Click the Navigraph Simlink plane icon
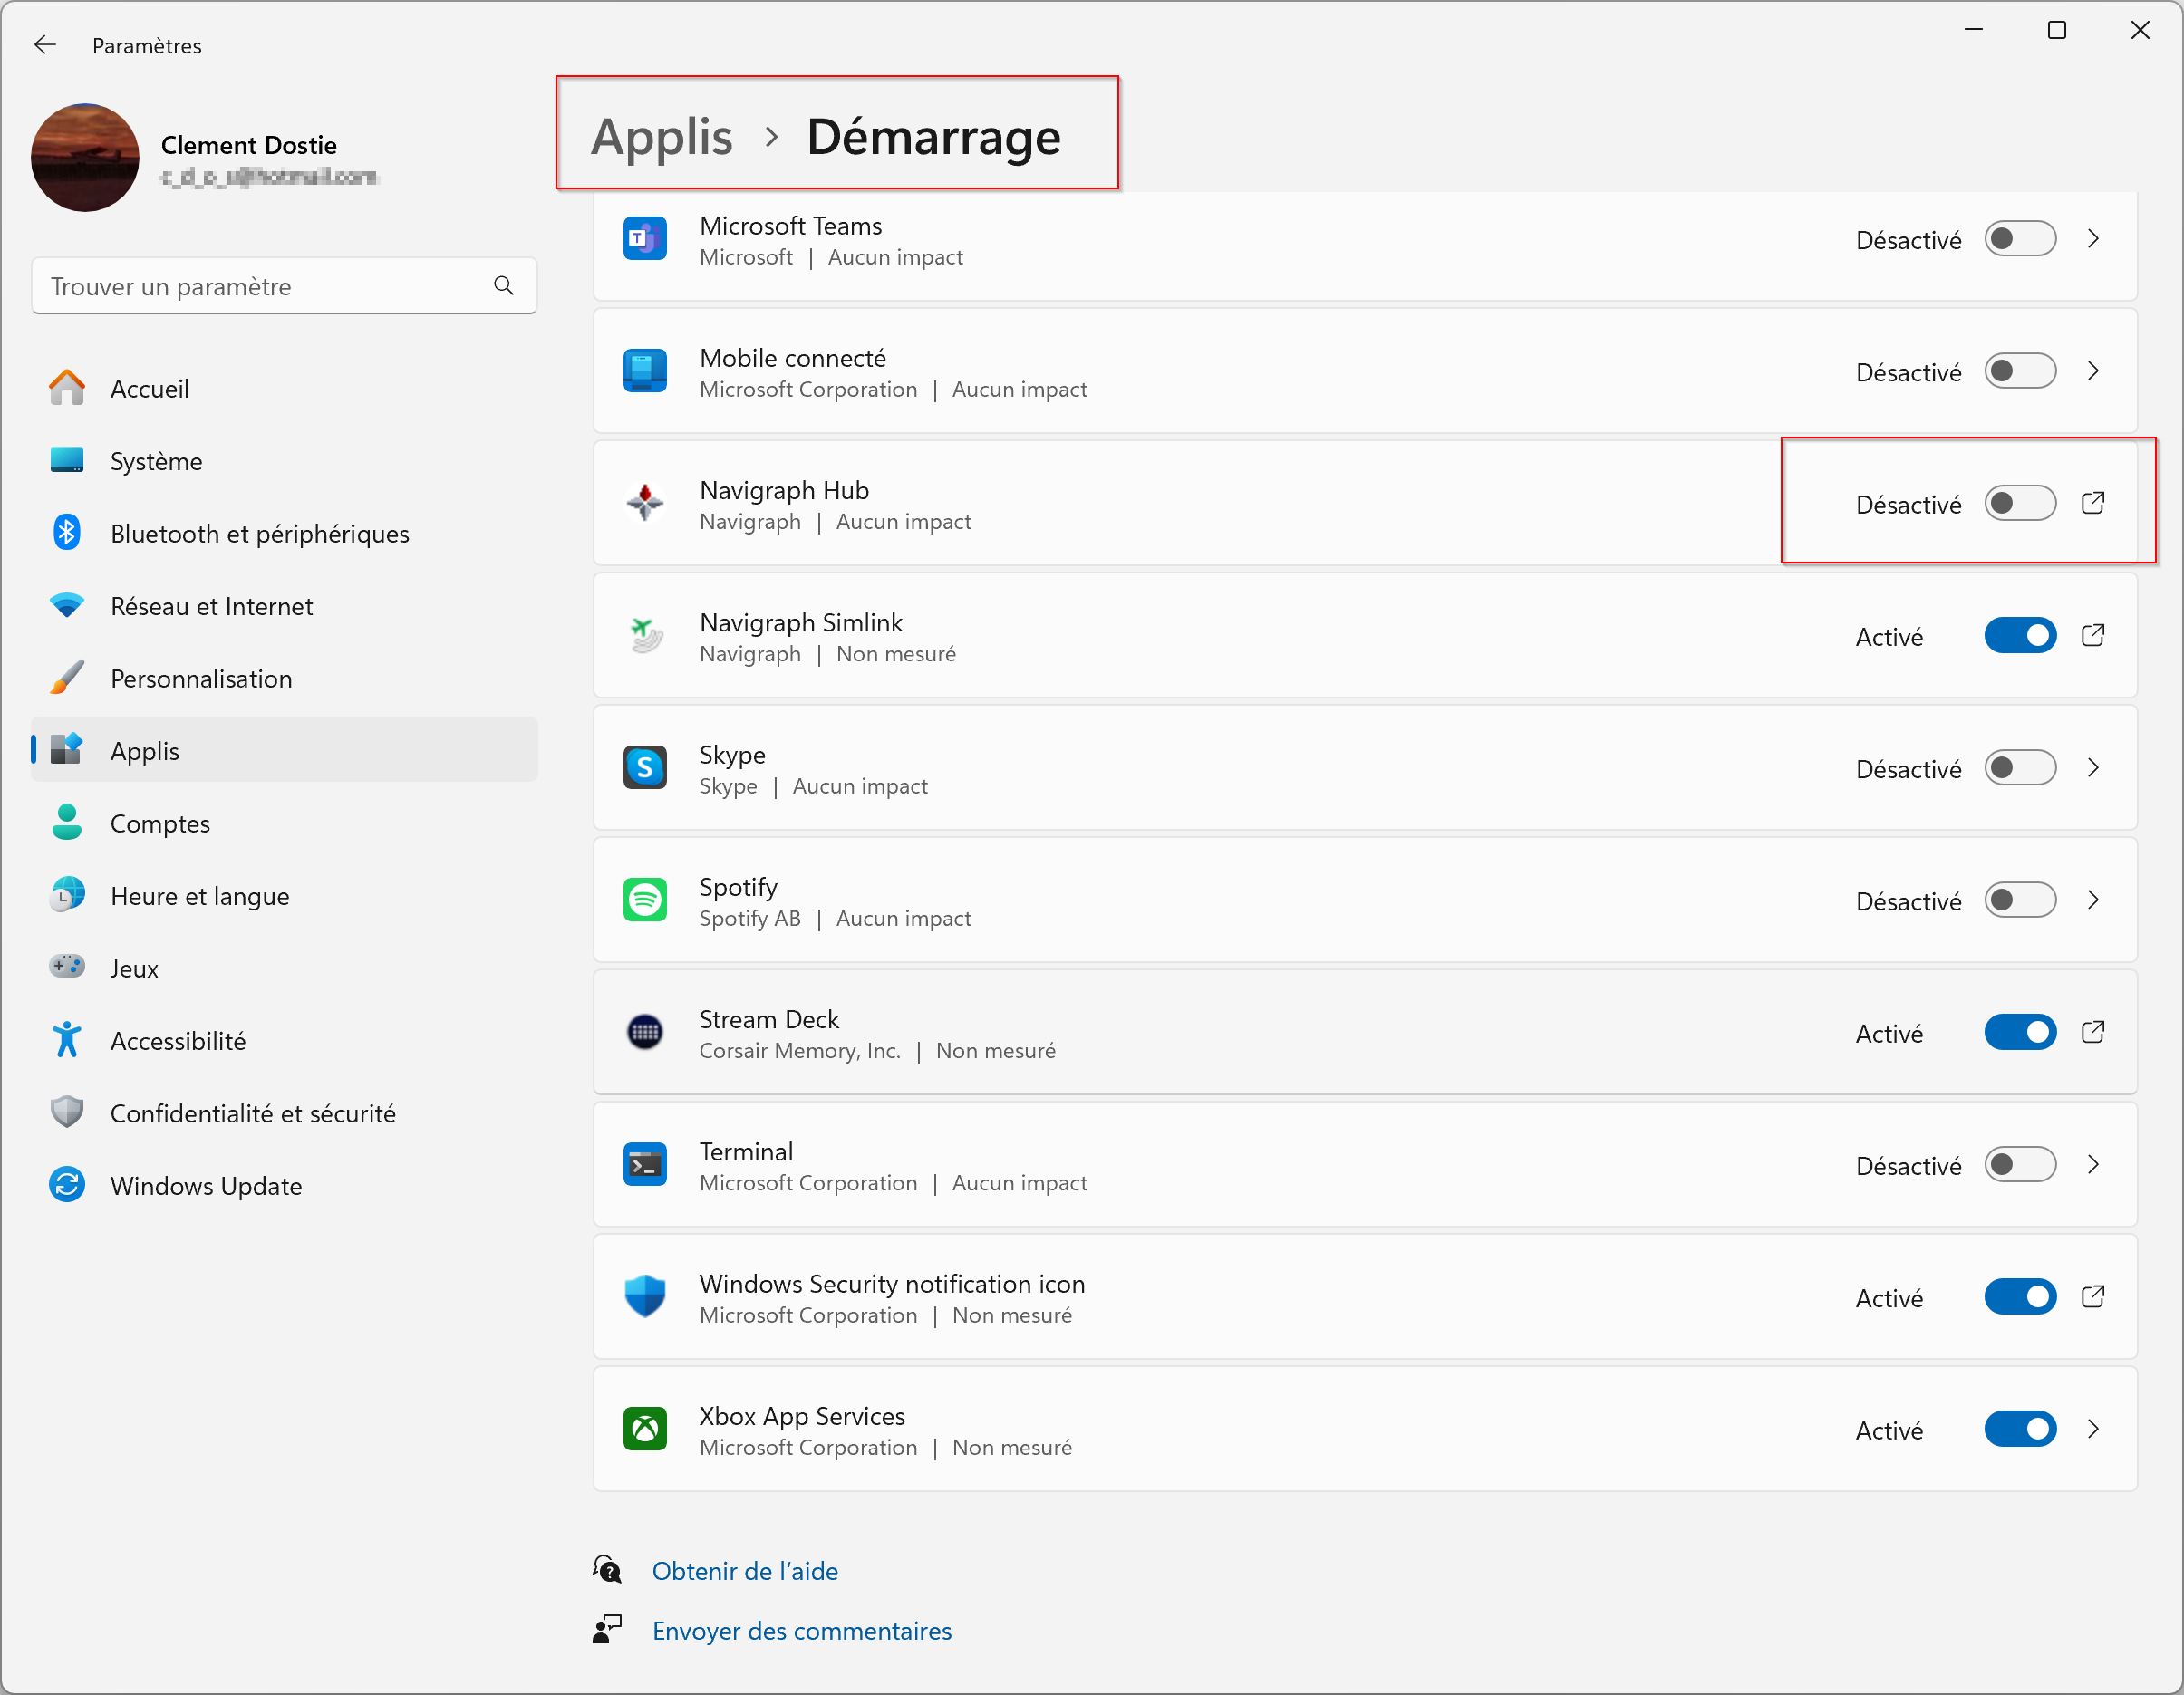The image size is (2184, 1695). click(645, 635)
